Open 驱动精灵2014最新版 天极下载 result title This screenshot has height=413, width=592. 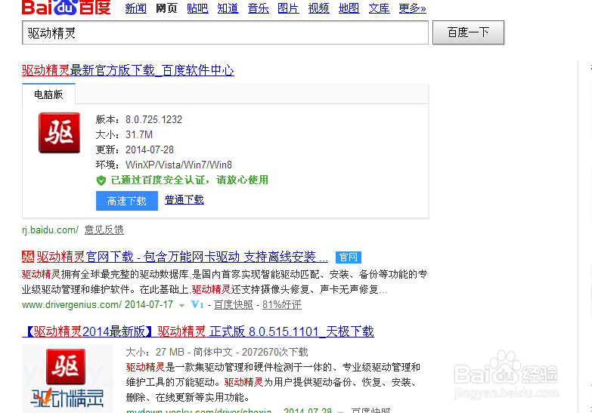198,331
